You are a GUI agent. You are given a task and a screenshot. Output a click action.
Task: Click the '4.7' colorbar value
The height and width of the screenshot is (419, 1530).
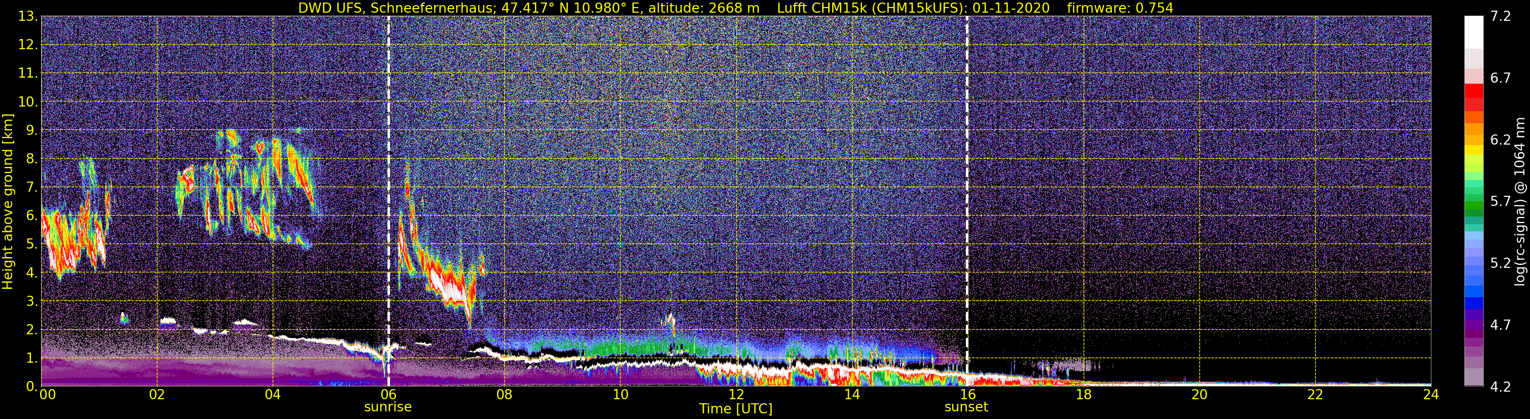[x=1501, y=325]
